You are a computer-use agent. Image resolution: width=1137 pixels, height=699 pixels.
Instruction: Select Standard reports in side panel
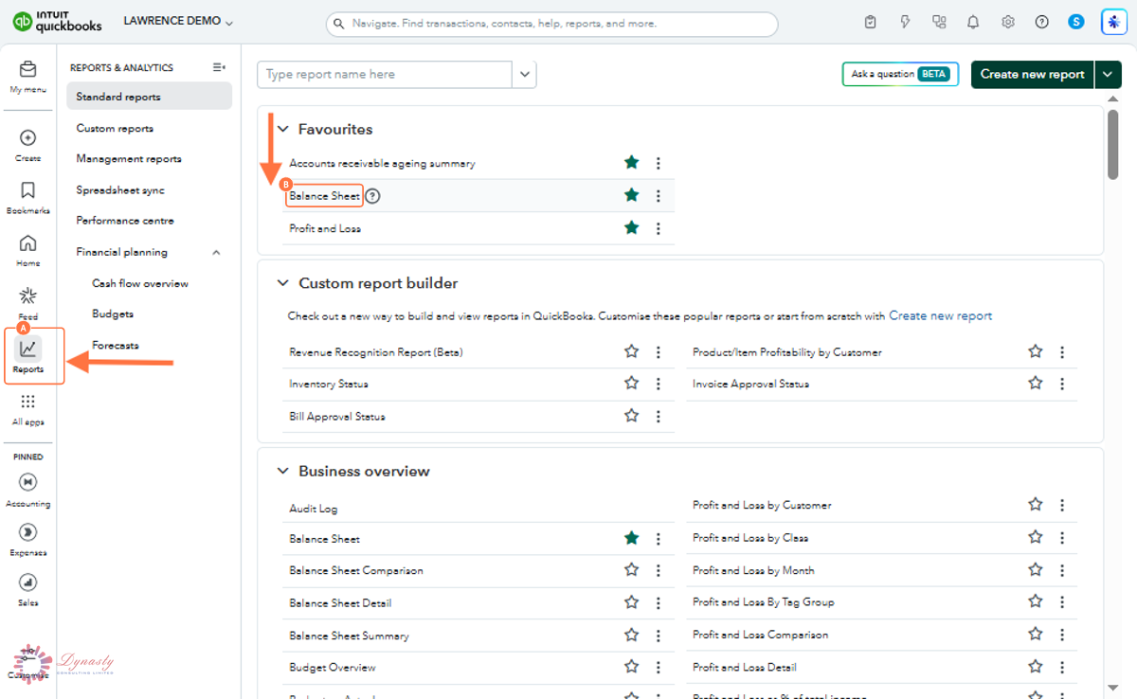pos(149,97)
